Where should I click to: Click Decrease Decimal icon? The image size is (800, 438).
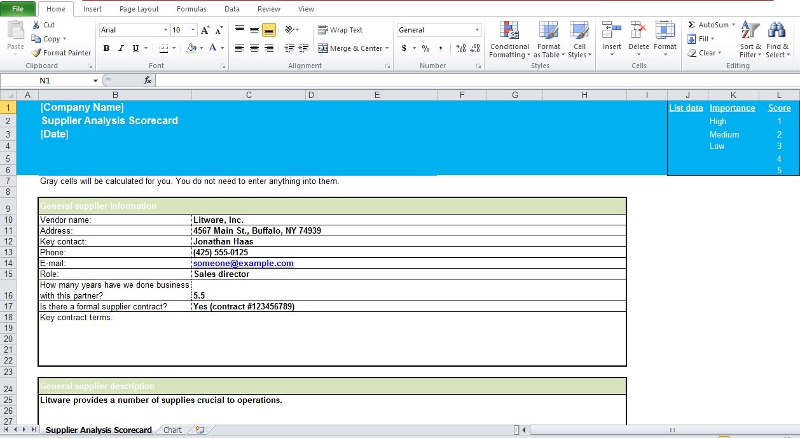point(476,48)
